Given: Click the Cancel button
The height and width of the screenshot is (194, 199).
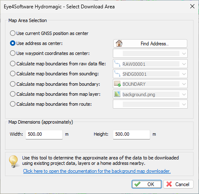Looking at the screenshot, I should tap(178, 184).
